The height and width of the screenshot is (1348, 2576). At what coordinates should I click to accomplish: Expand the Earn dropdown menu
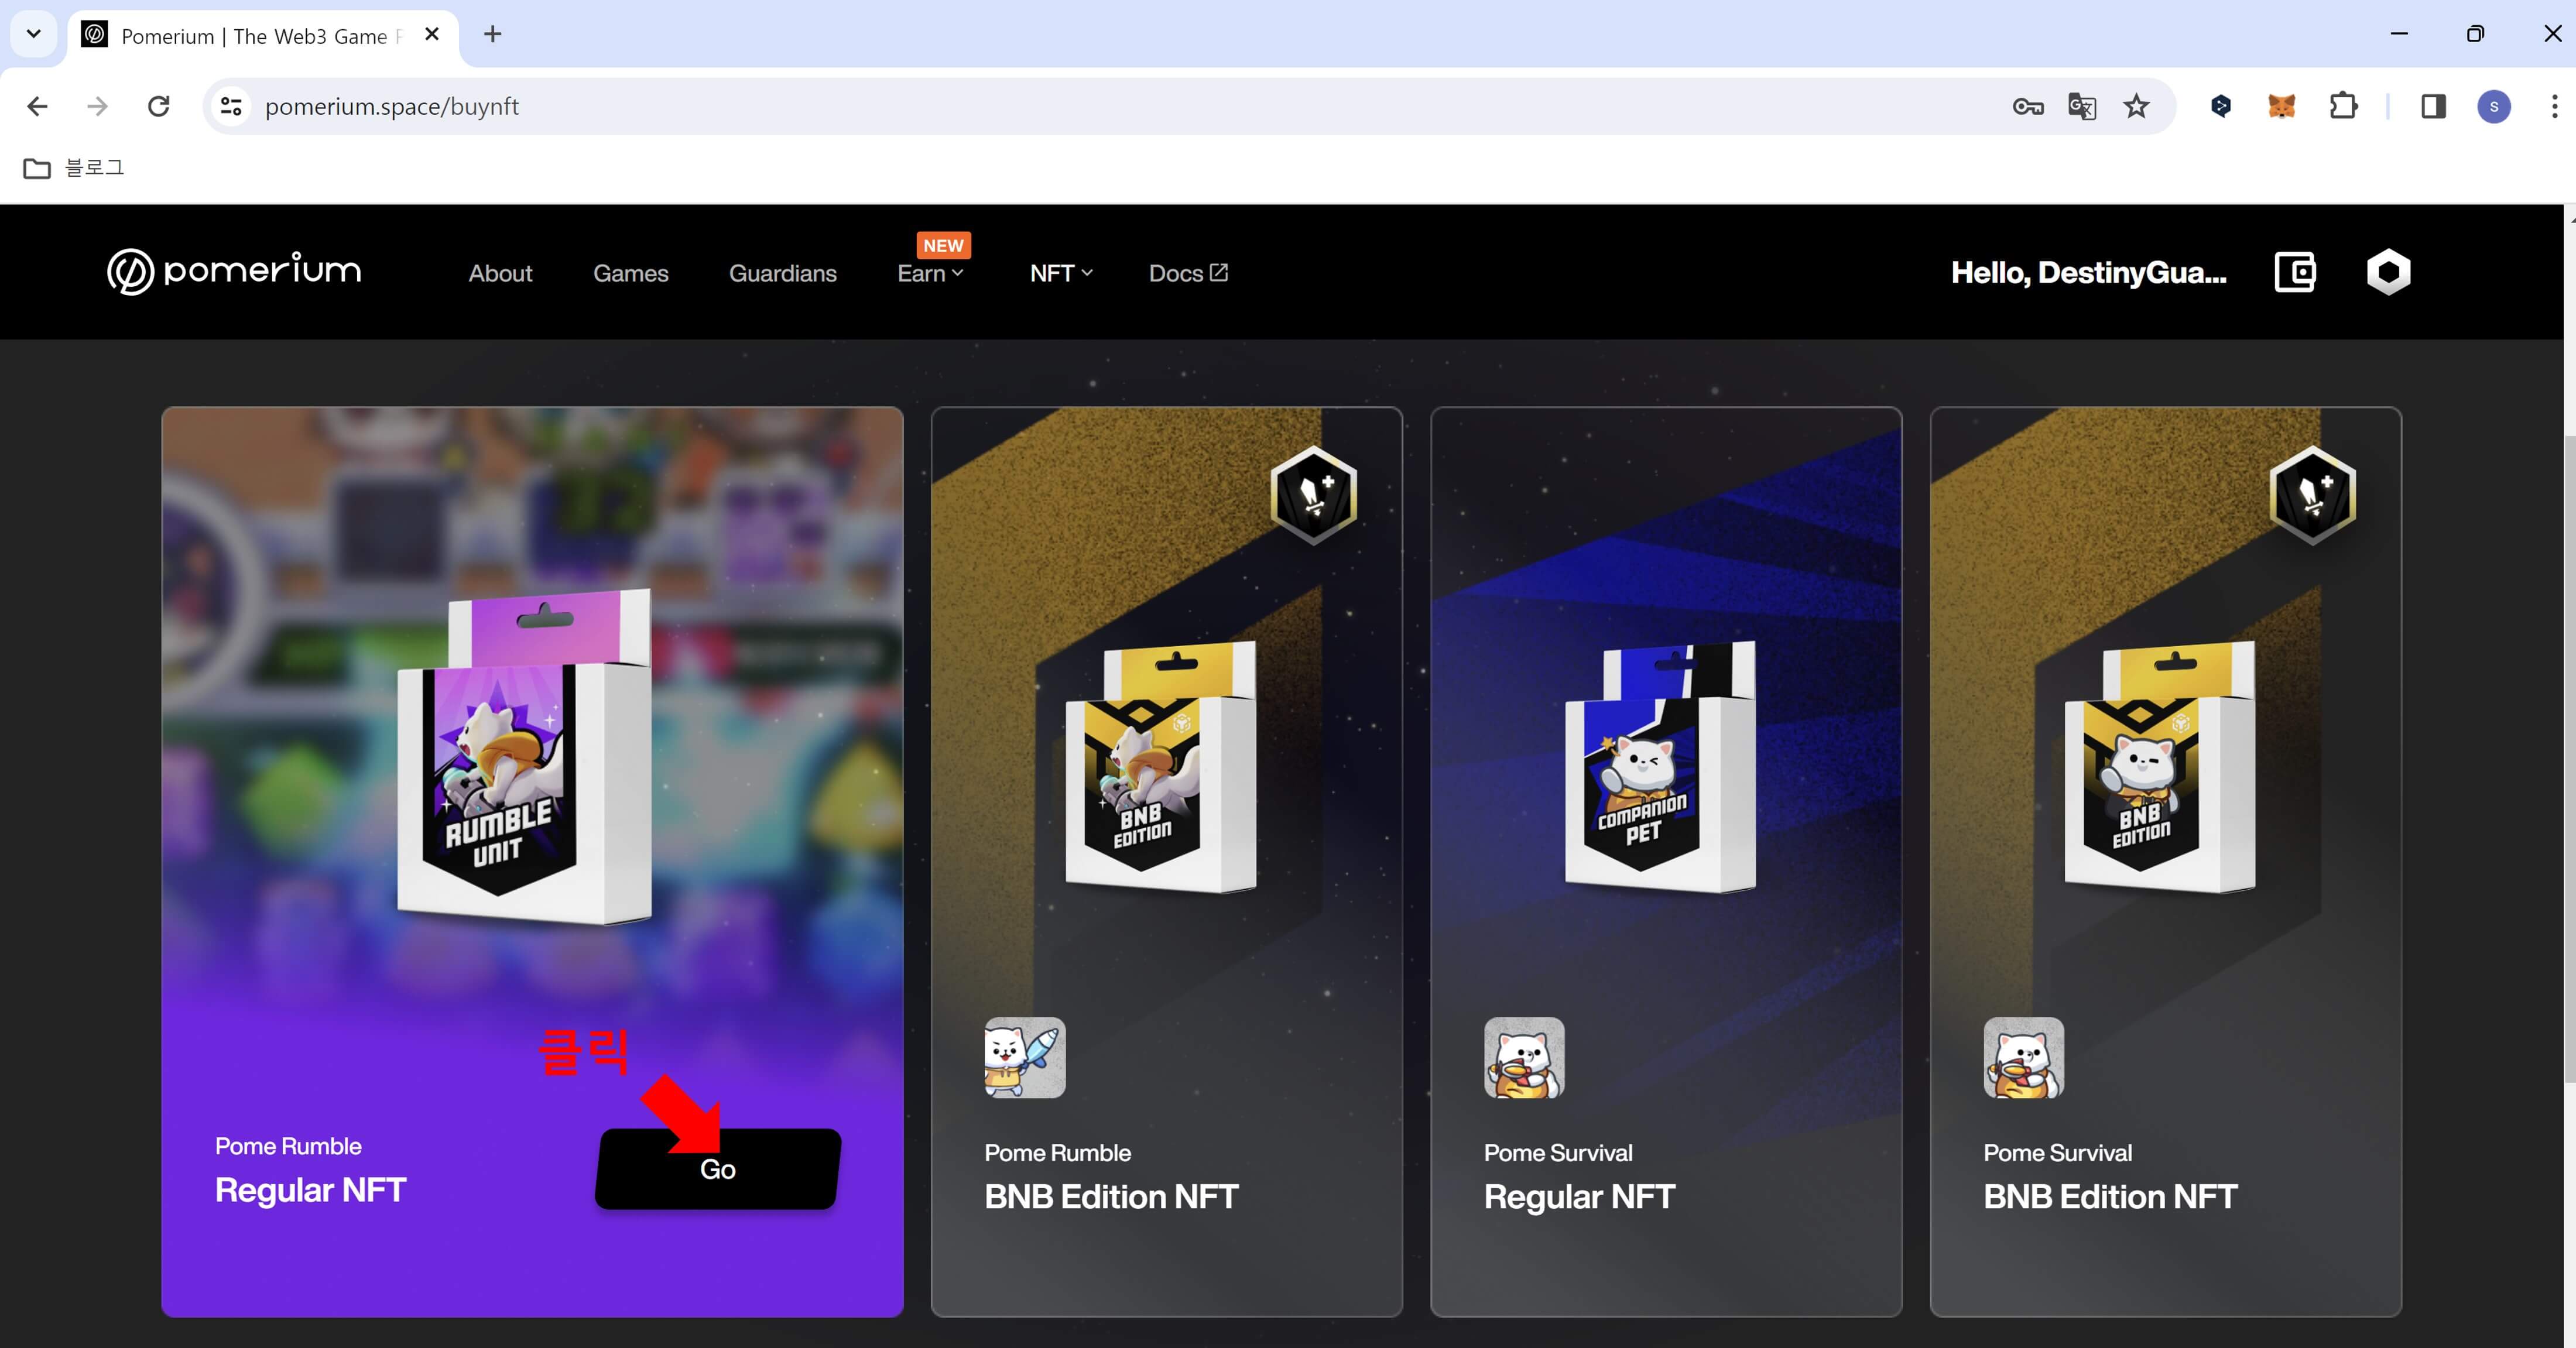(930, 273)
